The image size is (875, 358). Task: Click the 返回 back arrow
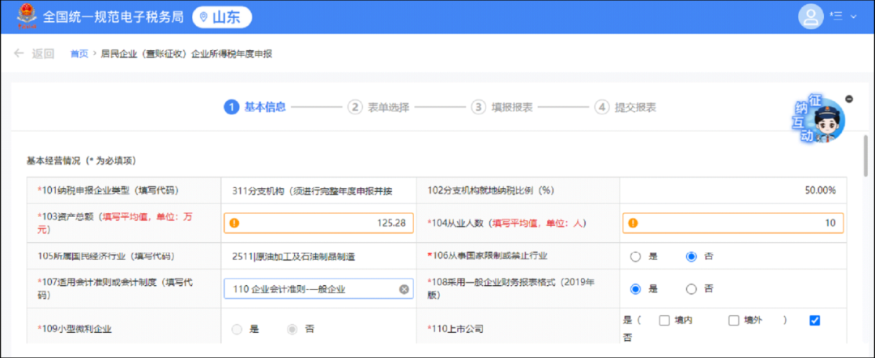[19, 53]
